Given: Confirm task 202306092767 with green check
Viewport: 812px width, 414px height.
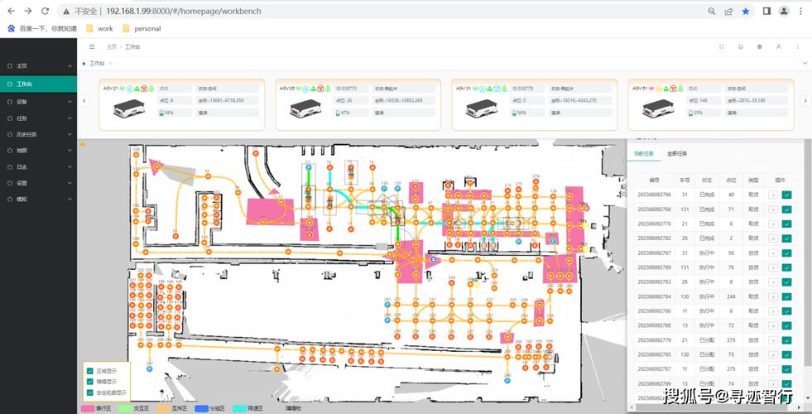Looking at the screenshot, I should [x=786, y=253].
